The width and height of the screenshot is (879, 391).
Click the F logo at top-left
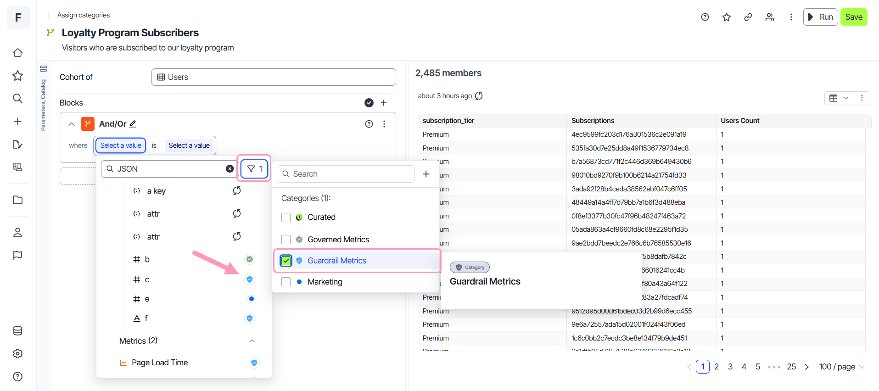18,17
